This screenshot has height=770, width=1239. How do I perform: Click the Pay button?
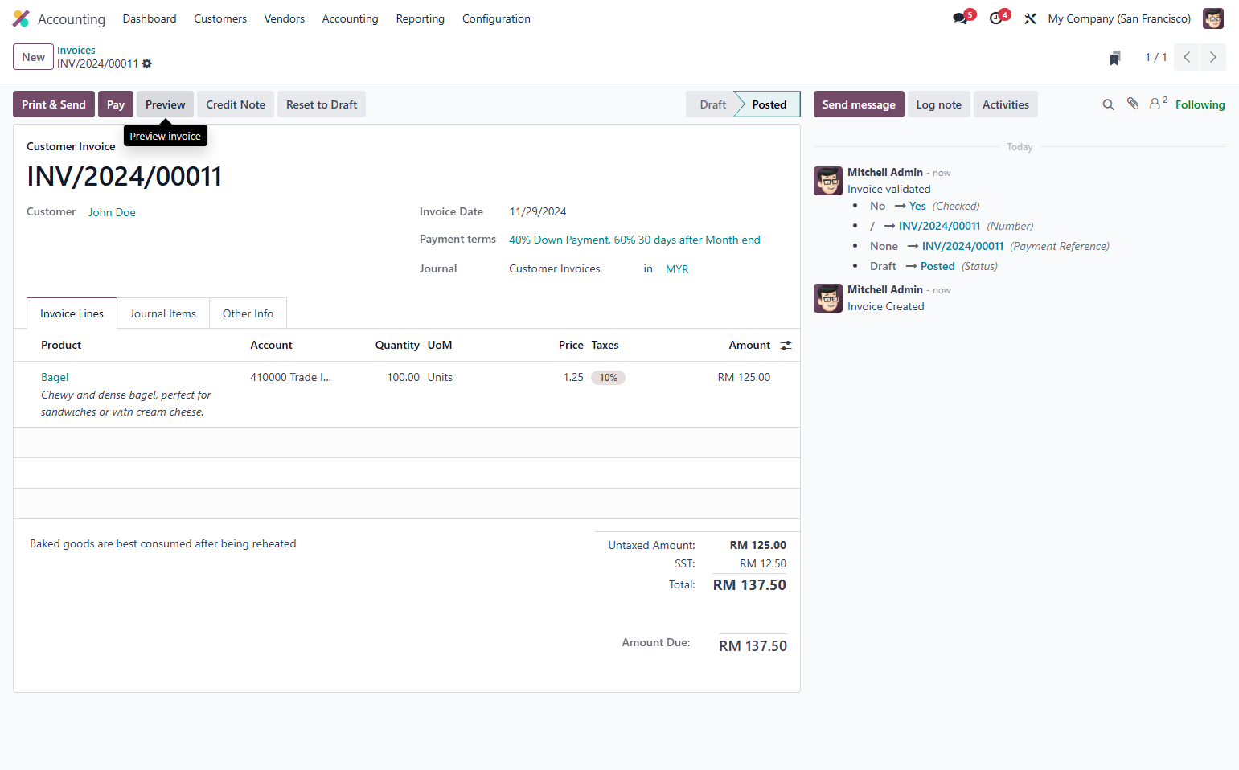pos(116,104)
